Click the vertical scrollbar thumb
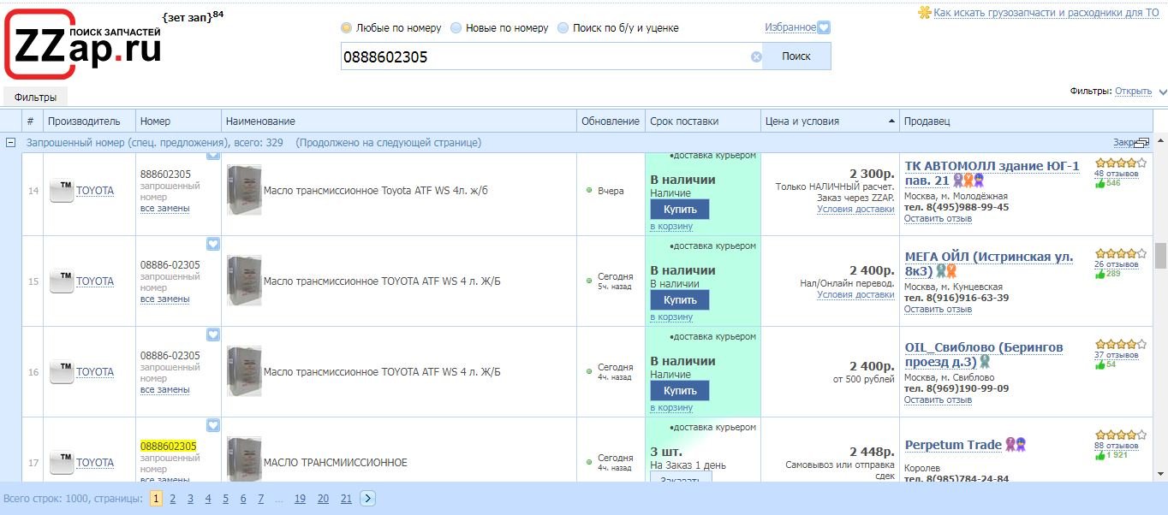 [x=1160, y=255]
